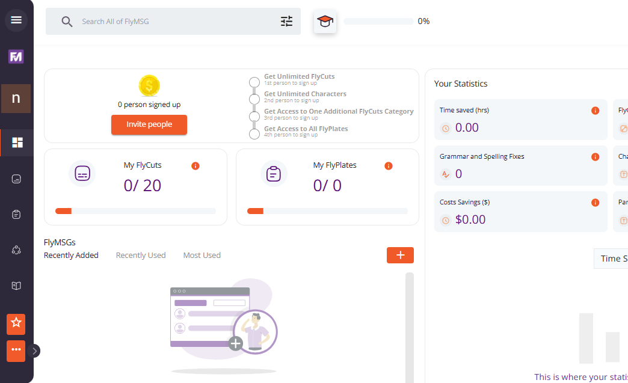Click the 'Your Statistics' heading
The width and height of the screenshot is (628, 383).
461,84
